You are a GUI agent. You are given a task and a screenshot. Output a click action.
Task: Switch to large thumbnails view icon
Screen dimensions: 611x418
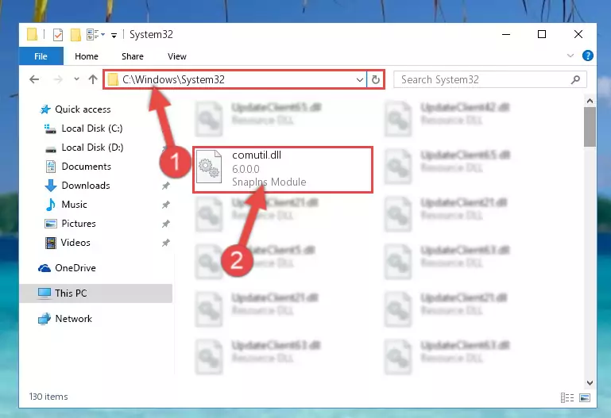(585, 398)
